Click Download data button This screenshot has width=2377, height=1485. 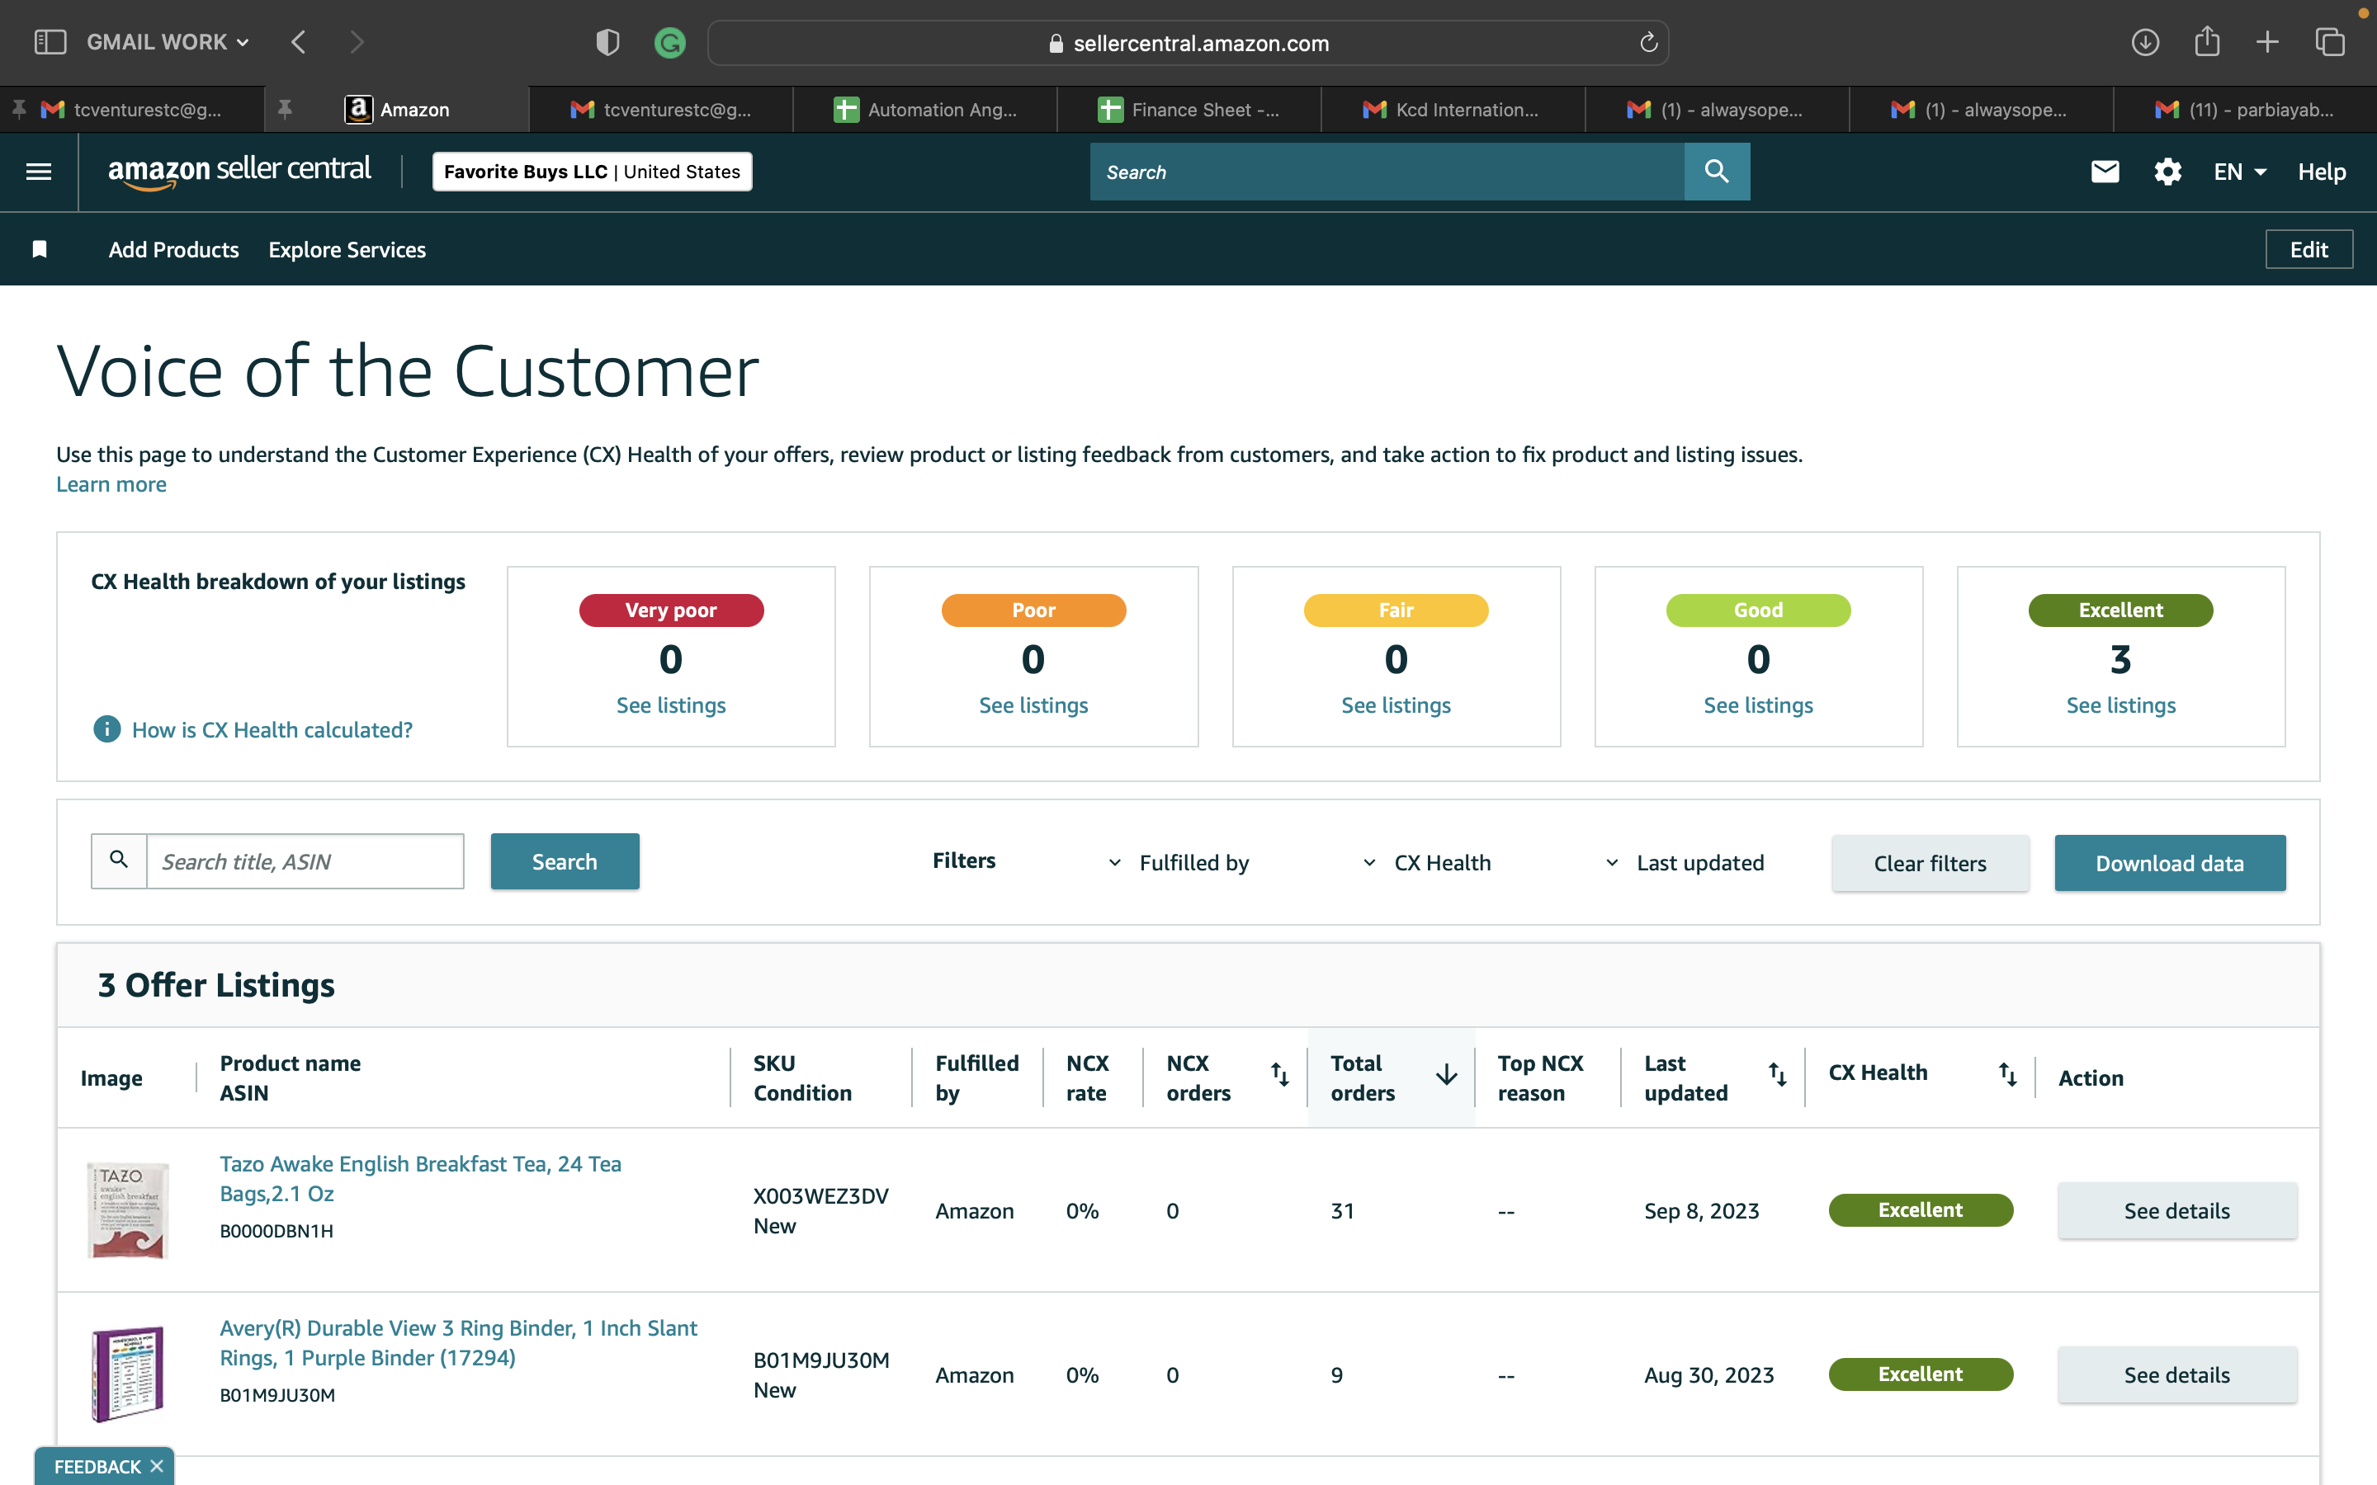click(2170, 863)
